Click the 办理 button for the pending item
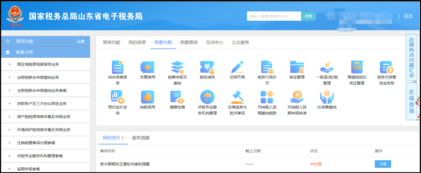 pyautogui.click(x=383, y=164)
